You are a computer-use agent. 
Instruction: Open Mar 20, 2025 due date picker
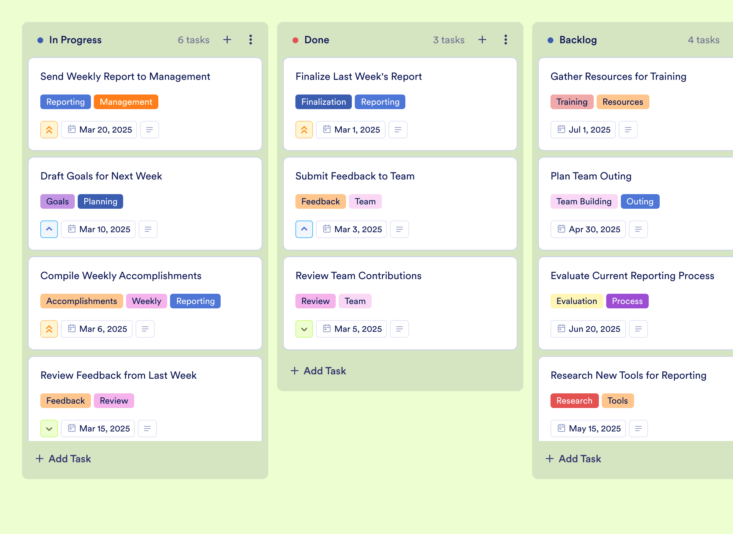(99, 130)
